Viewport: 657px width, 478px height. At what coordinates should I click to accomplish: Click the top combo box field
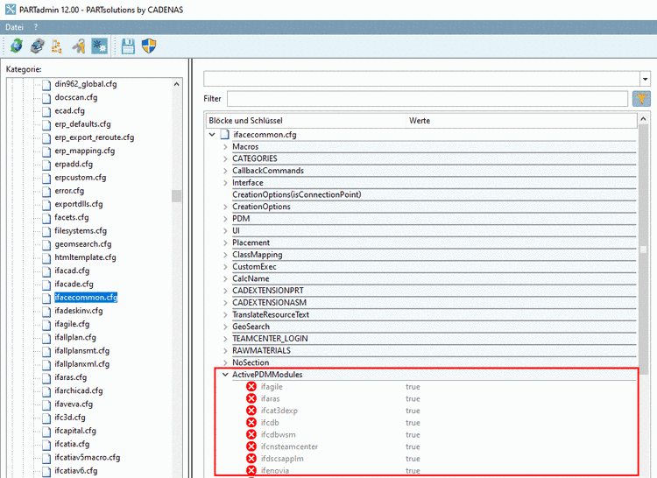point(422,79)
